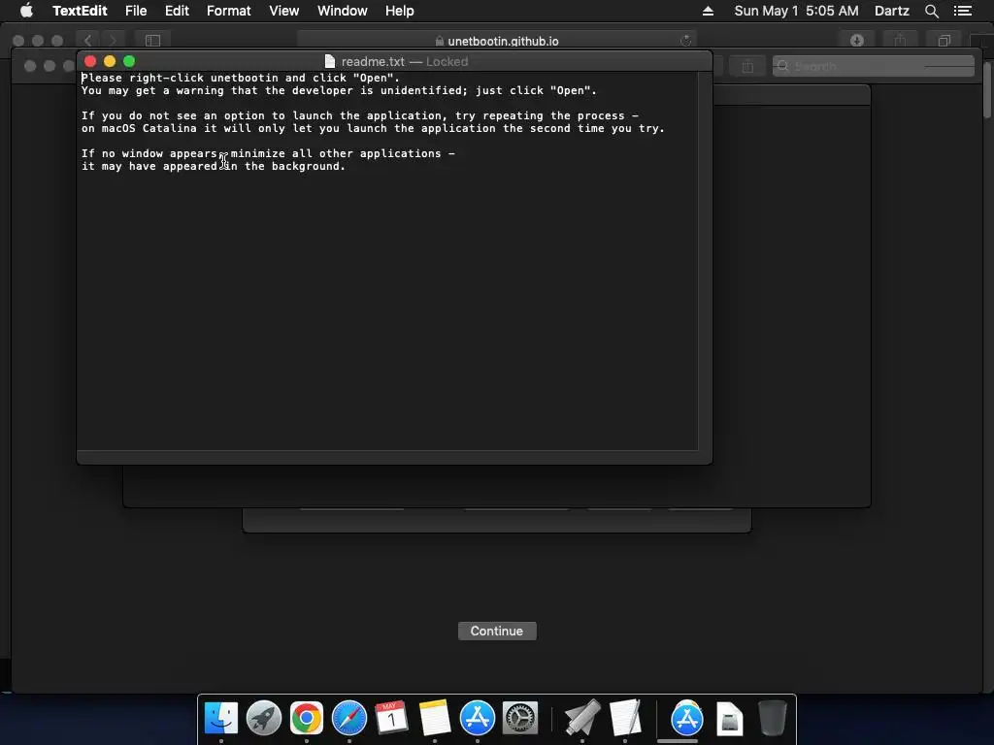Open UNetbootin USB stick icon in Dock

582,718
